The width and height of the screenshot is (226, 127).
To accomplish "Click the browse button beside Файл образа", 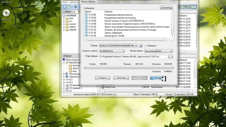I will click(x=171, y=57).
